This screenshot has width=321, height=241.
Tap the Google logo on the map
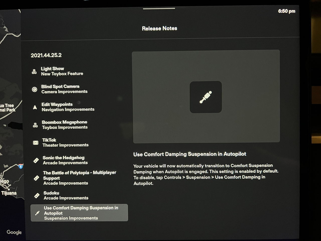point(14,232)
